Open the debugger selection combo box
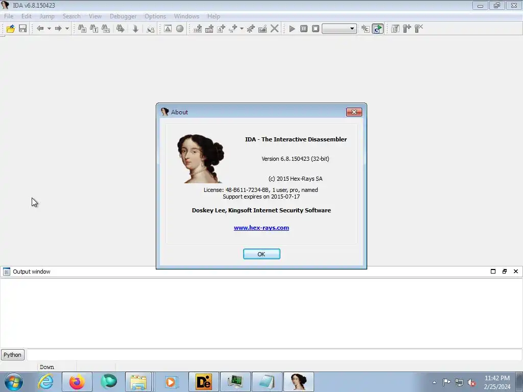The height and width of the screenshot is (392, 523). pyautogui.click(x=339, y=29)
